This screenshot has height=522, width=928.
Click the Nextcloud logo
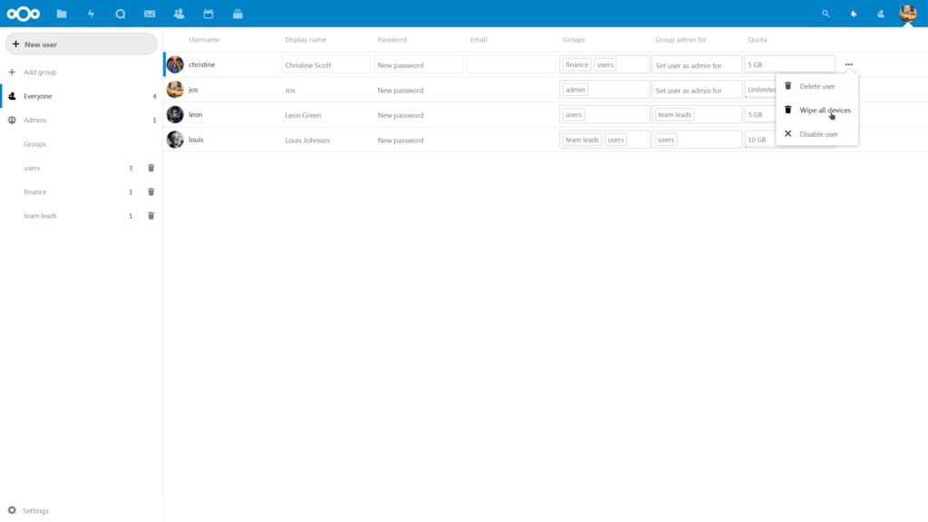(x=23, y=13)
